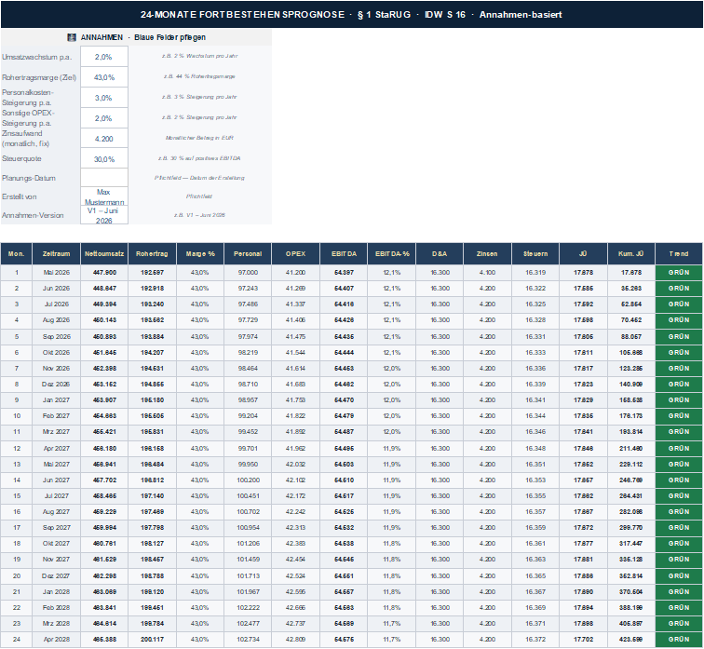Click the Rohertrag column header

click(x=152, y=253)
